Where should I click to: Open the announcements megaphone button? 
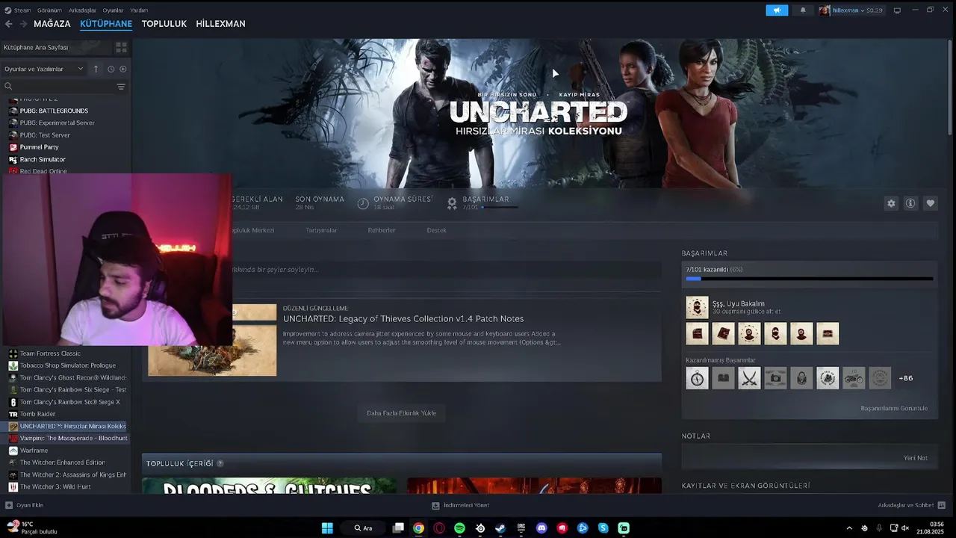(777, 10)
